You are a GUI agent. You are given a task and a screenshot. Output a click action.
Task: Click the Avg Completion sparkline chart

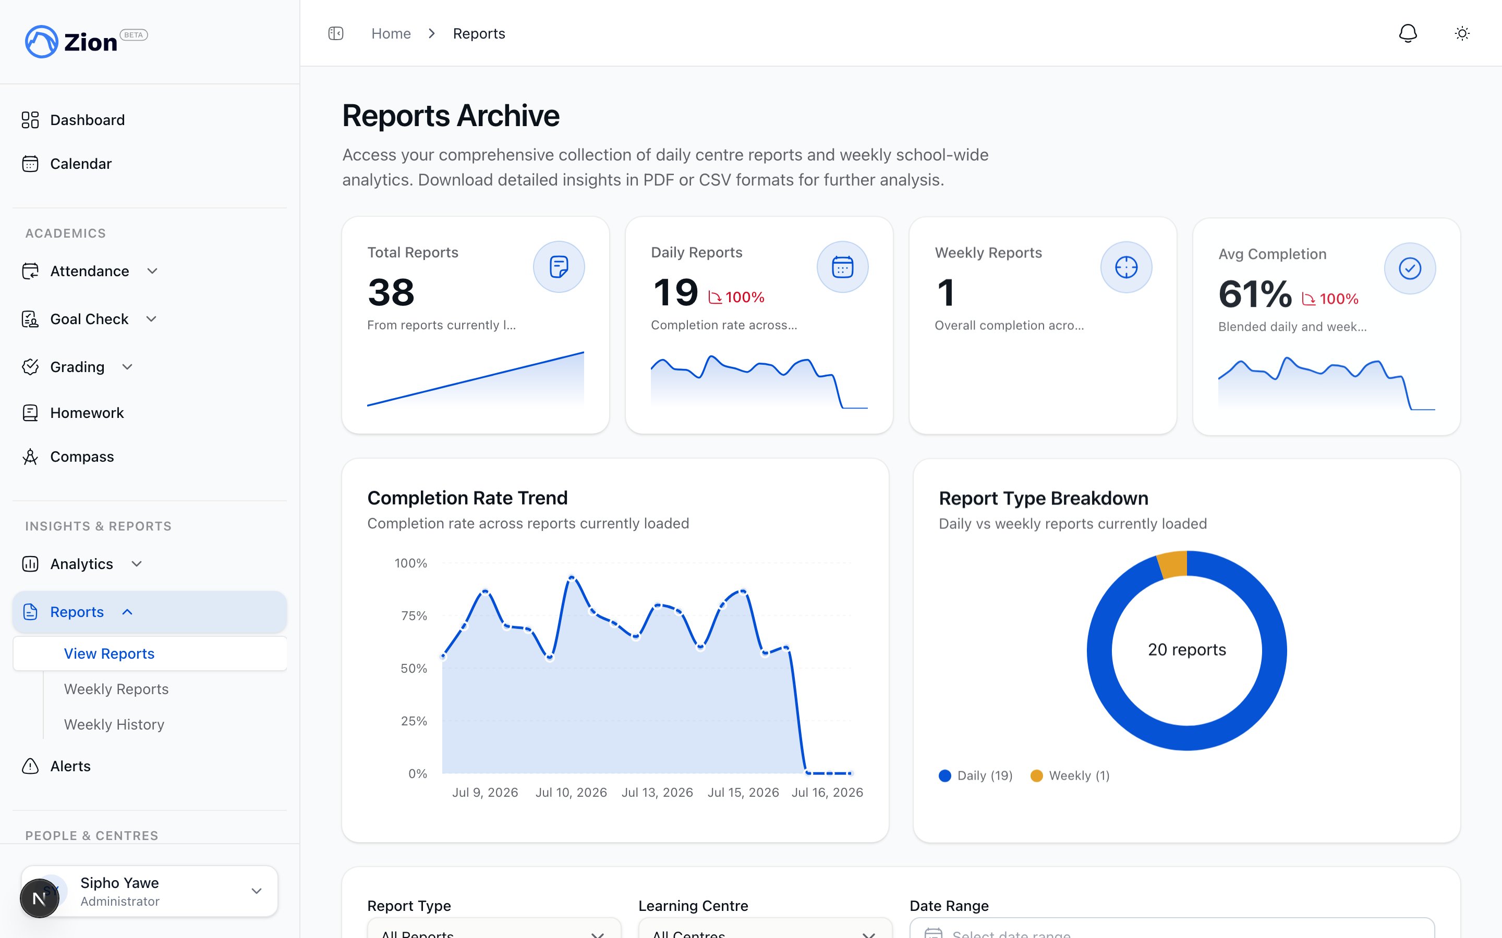(x=1326, y=384)
